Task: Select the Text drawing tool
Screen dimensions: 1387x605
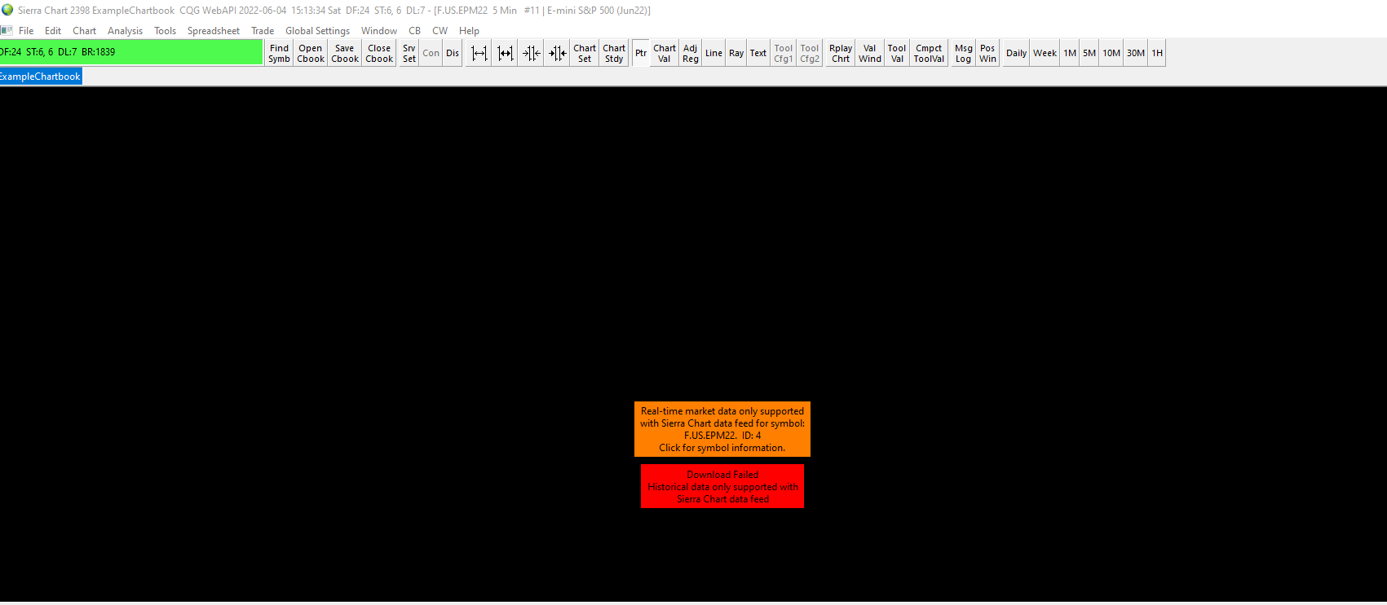Action: tap(758, 53)
